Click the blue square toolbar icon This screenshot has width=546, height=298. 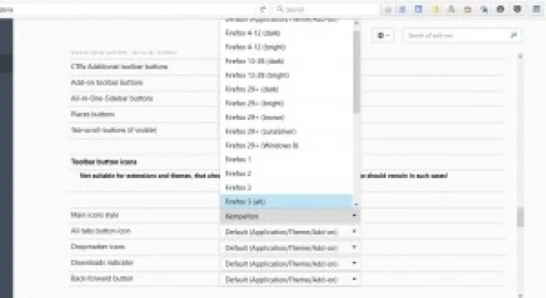point(419,10)
